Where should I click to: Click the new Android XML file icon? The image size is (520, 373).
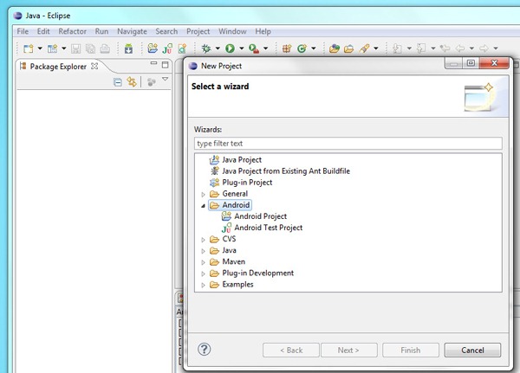182,48
